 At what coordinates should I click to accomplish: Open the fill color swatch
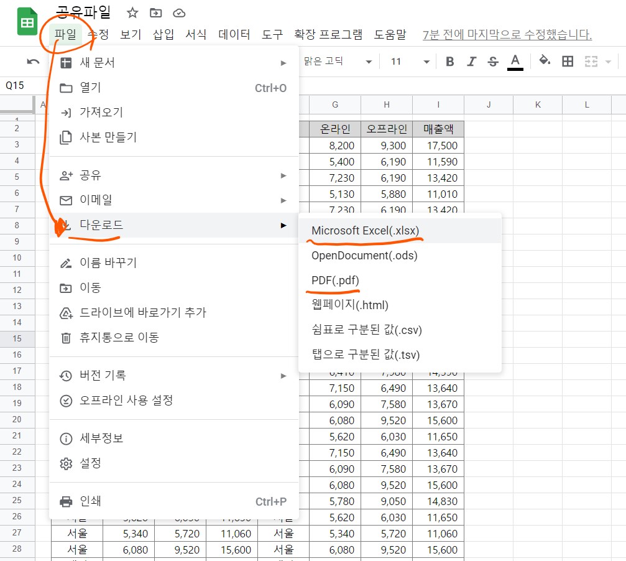point(544,61)
